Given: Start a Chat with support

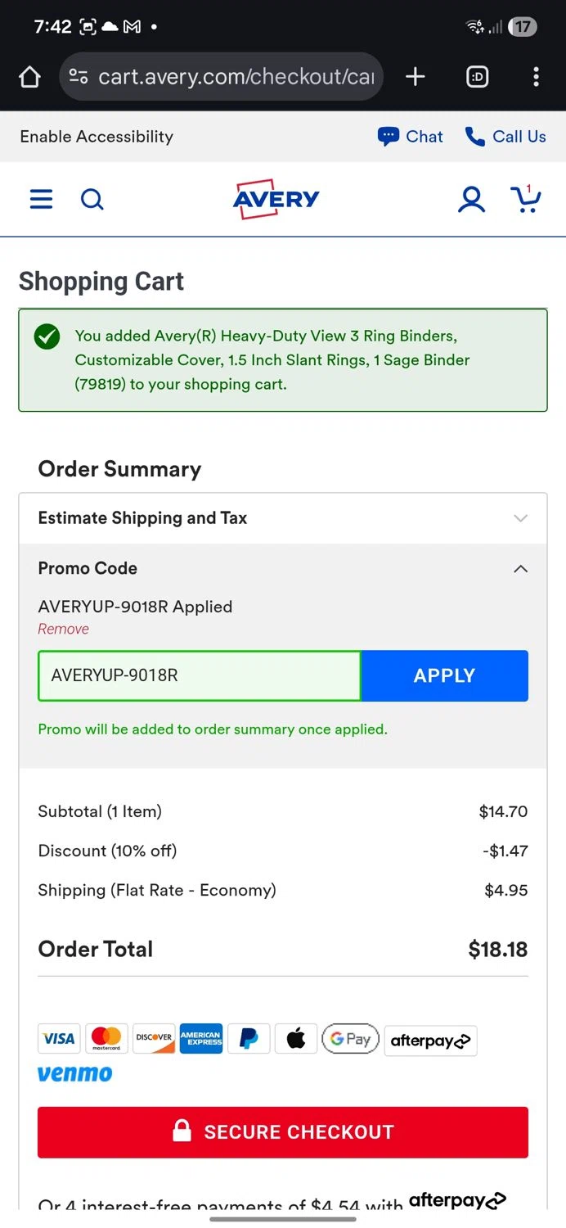Looking at the screenshot, I should point(411,137).
